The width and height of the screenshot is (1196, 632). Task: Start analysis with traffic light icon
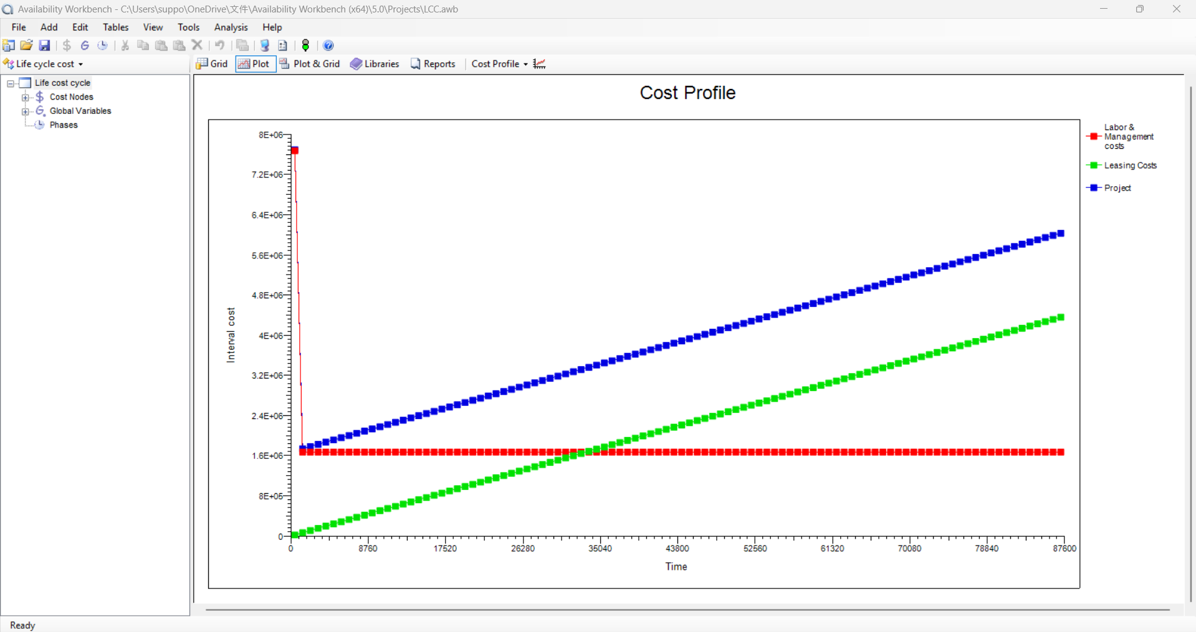305,45
